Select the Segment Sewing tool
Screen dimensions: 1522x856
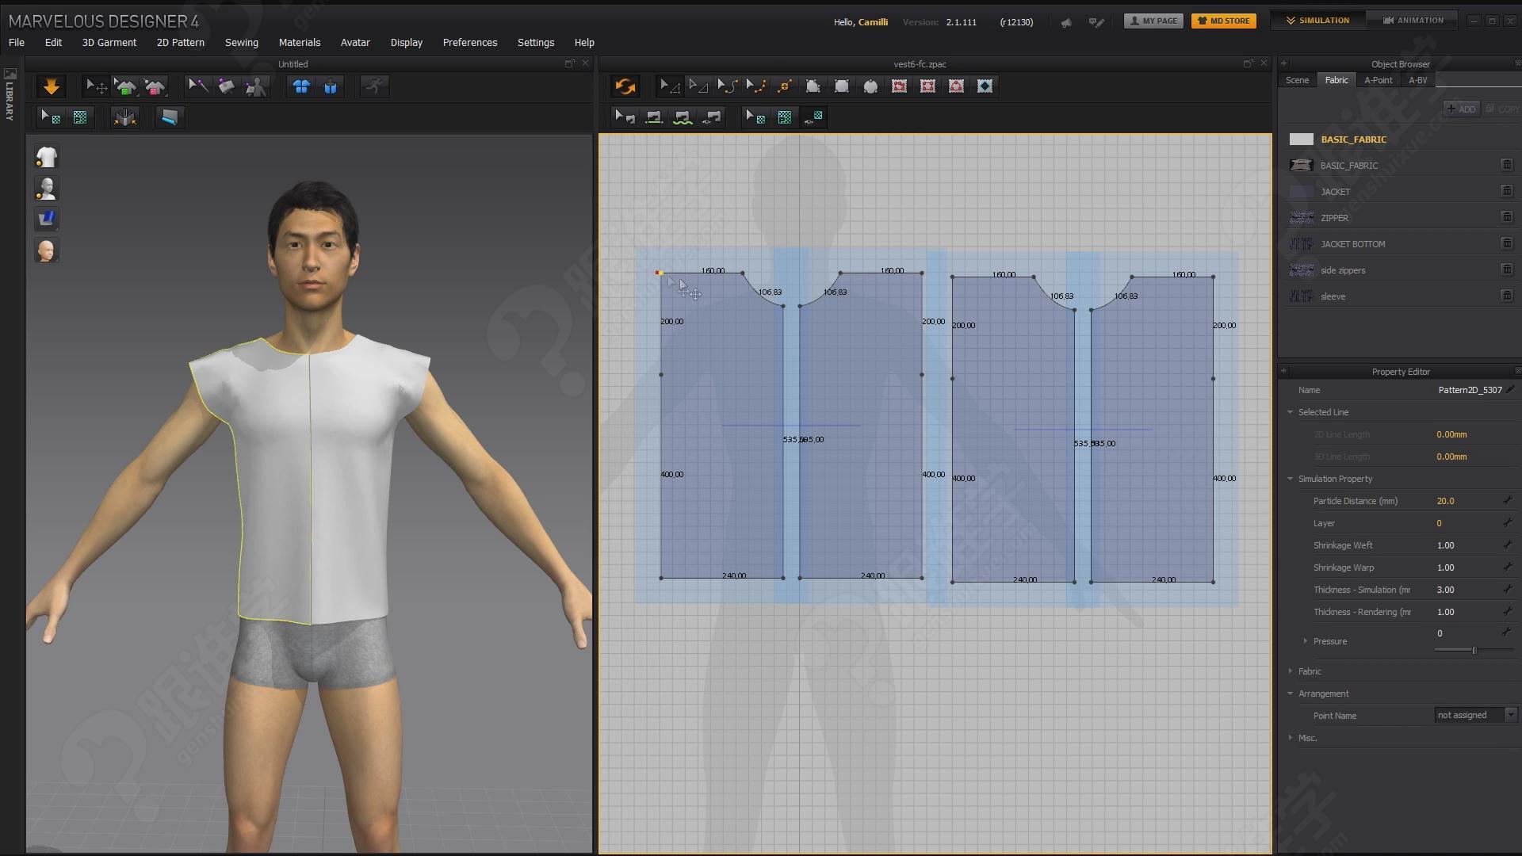654,117
